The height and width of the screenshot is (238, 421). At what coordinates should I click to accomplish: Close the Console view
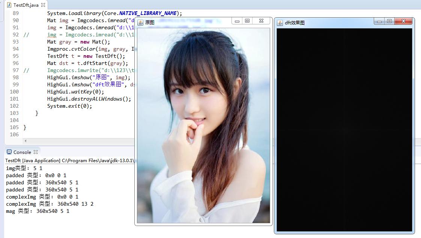coord(36,152)
